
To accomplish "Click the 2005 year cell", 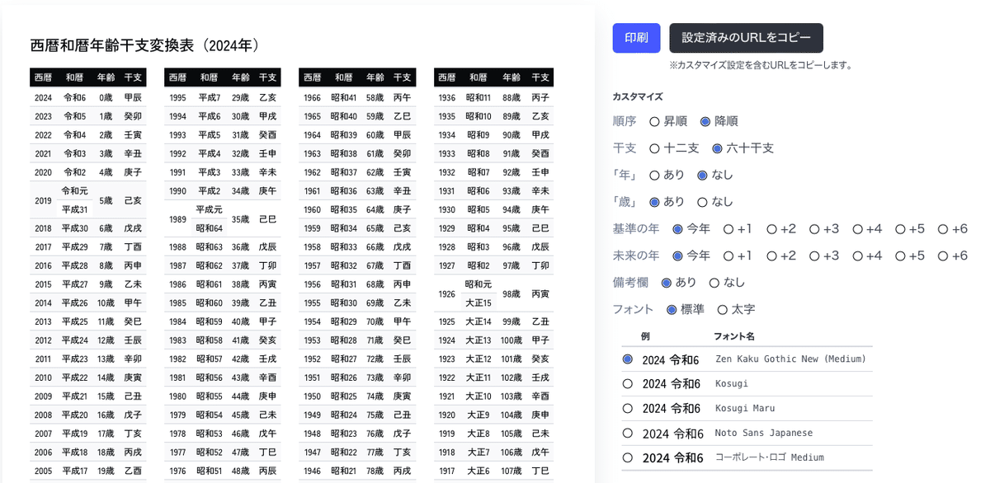I will (x=43, y=471).
